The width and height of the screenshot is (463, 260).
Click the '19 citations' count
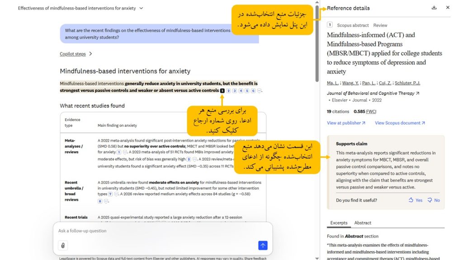click(338, 111)
